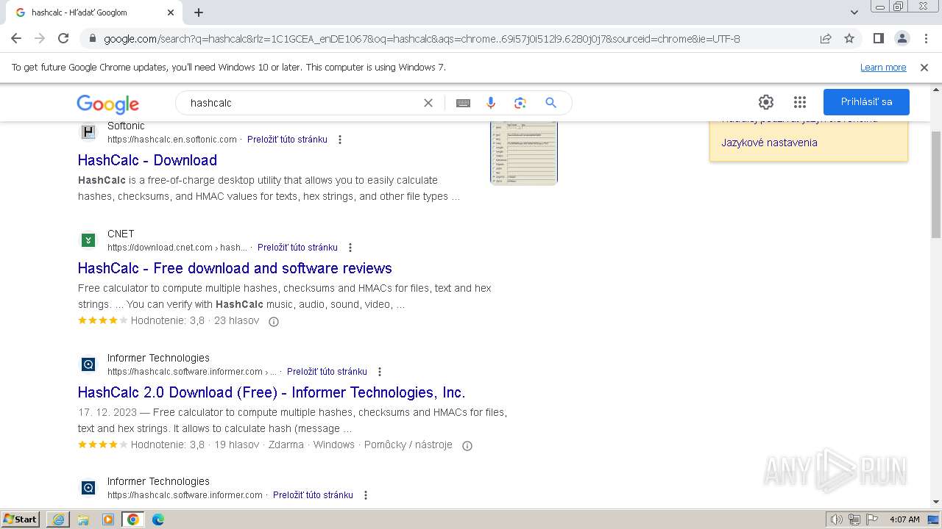
Task: Close the hashcalc search tab
Action: 171,12
